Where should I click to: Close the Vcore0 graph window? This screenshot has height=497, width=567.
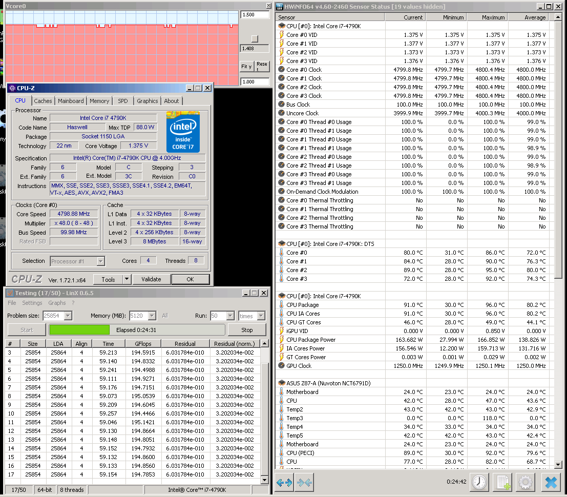point(268,6)
